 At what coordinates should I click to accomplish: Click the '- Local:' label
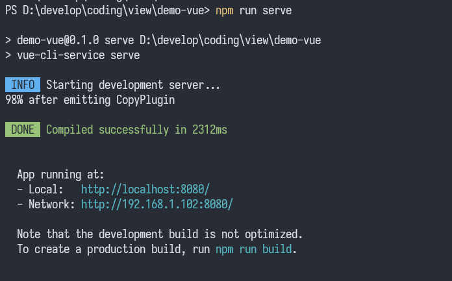click(x=40, y=189)
